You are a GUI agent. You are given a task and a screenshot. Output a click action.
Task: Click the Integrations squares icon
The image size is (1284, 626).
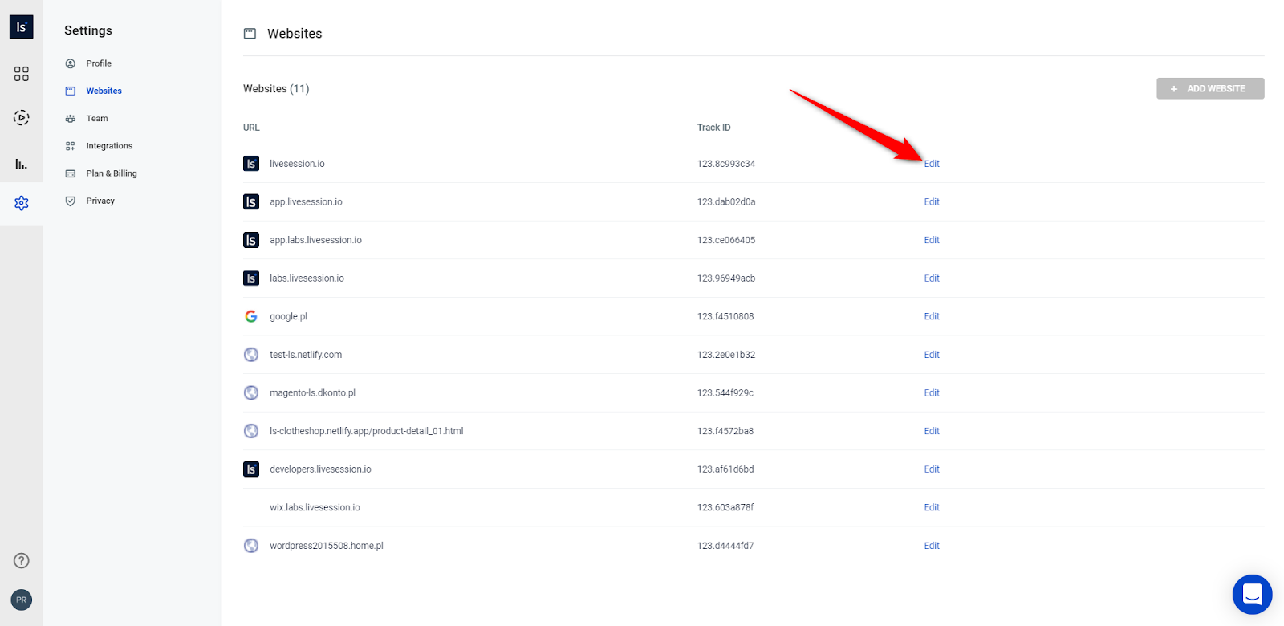point(71,146)
